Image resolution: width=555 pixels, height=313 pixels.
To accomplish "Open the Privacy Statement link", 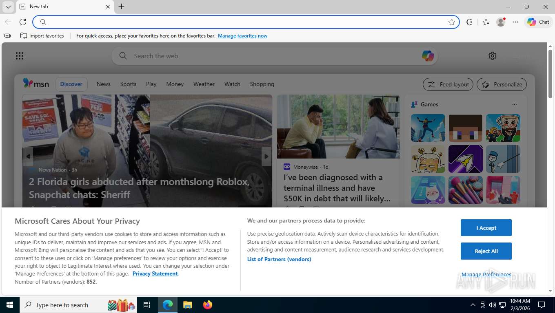I will [155, 273].
